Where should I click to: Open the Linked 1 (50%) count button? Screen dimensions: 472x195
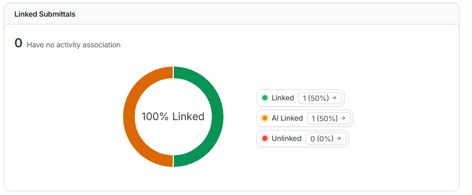click(x=320, y=98)
